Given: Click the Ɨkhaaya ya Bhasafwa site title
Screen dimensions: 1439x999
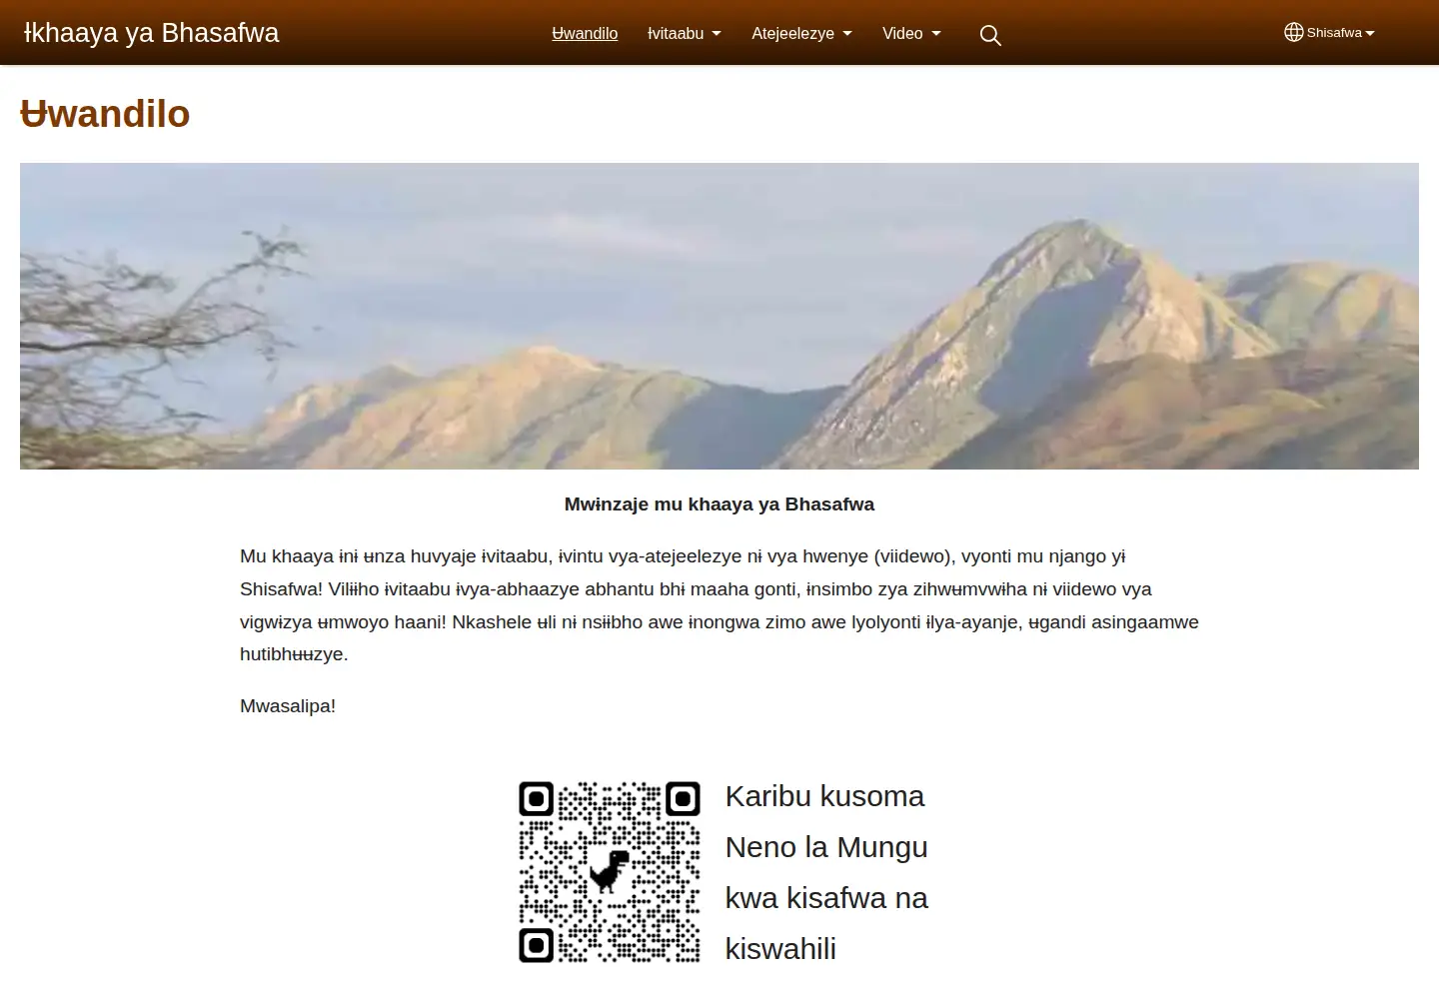Looking at the screenshot, I should tap(151, 32).
